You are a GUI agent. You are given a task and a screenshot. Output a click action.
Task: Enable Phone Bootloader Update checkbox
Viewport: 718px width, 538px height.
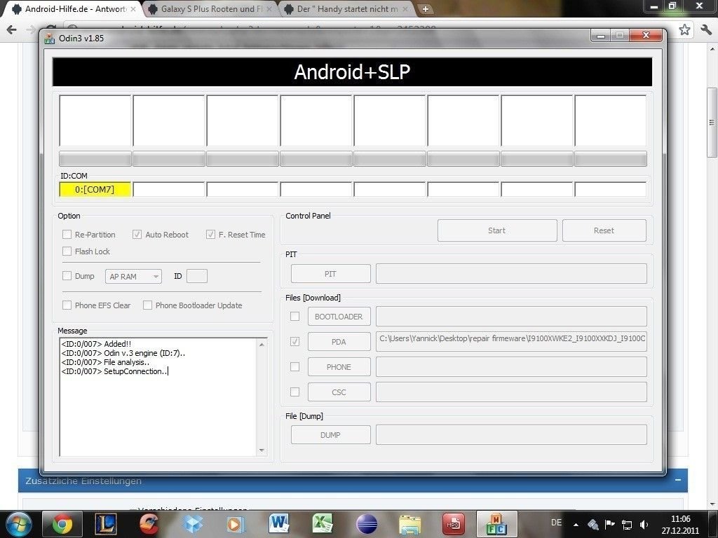[147, 305]
